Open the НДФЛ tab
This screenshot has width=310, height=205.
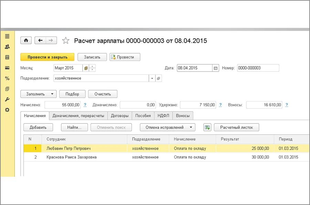[163, 116]
